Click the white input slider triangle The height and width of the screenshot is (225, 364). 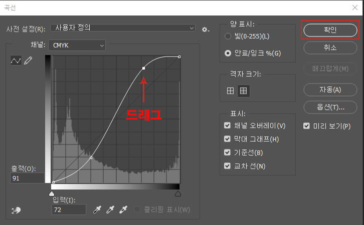(52, 193)
